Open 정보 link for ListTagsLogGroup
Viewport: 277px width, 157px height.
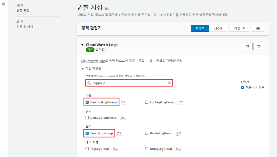click(x=181, y=102)
